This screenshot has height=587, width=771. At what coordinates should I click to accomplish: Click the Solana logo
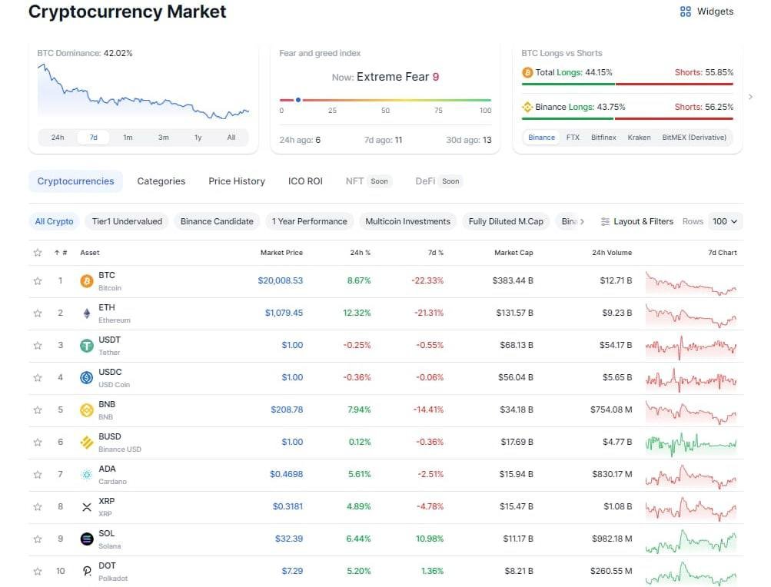click(x=87, y=539)
